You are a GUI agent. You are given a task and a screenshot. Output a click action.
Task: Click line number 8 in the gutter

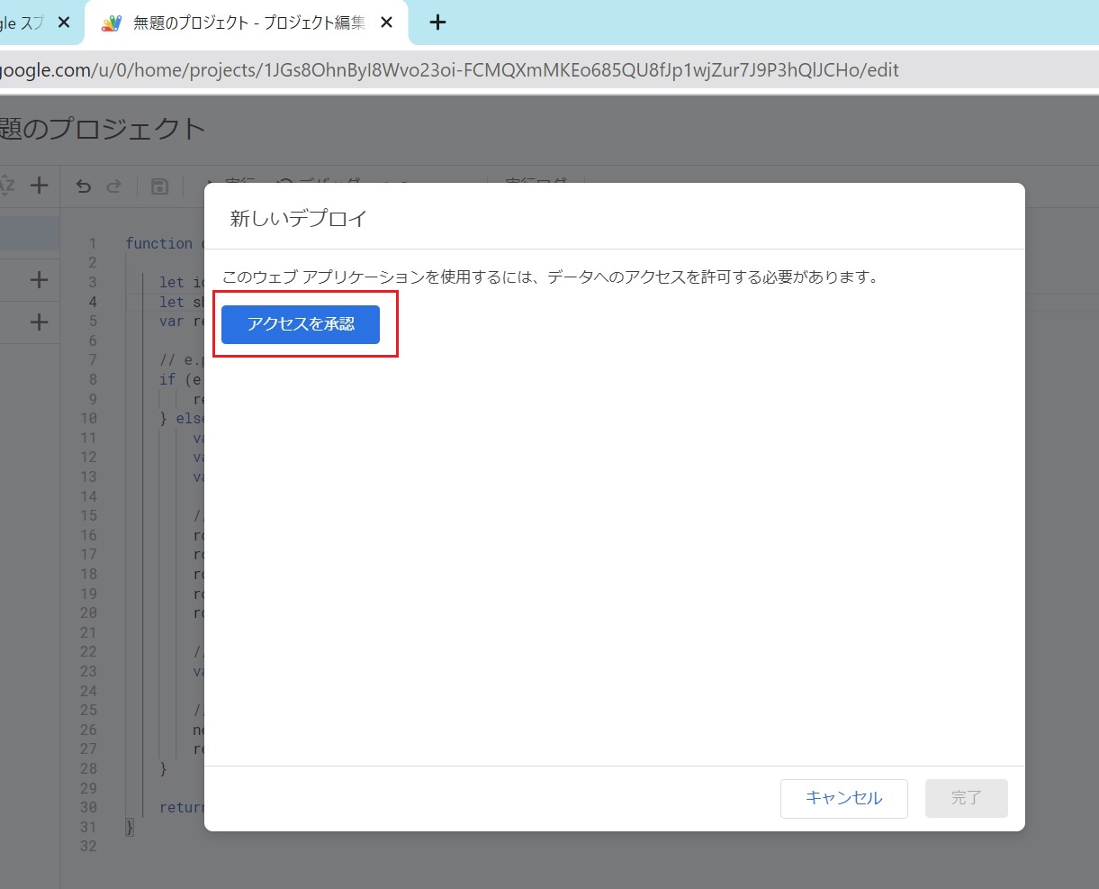click(92, 379)
